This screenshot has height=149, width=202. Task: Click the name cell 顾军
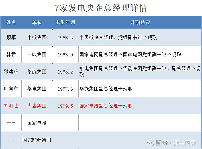pyautogui.click(x=11, y=38)
